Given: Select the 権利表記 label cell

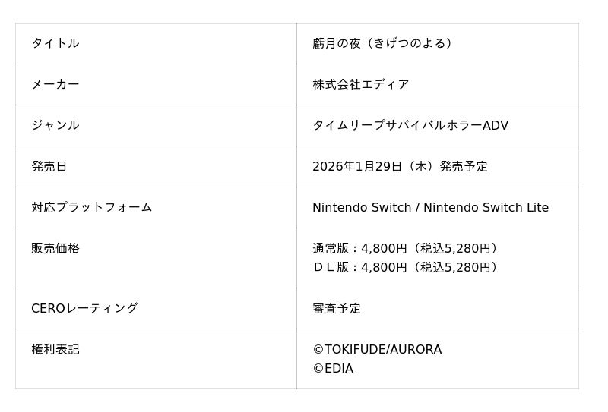Looking at the screenshot, I should (x=55, y=349).
